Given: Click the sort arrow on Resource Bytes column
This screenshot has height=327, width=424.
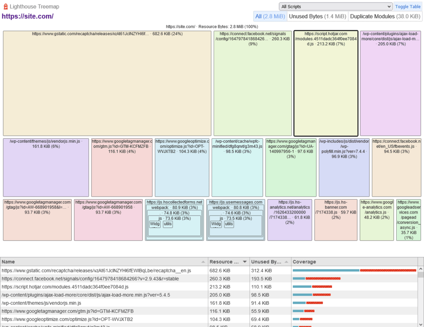Looking at the screenshot, I should tap(245, 262).
